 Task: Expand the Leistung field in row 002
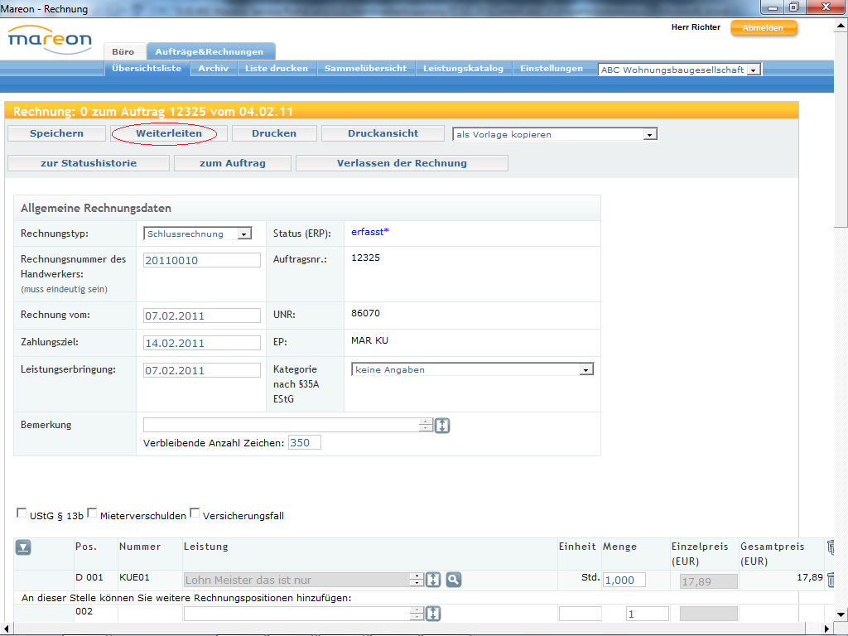point(433,614)
